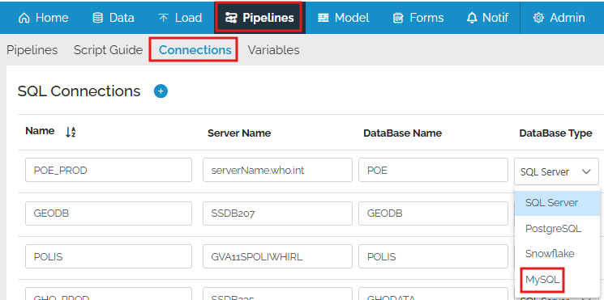Switch to the Pipelines sub-tab
This screenshot has width=604, height=300.
[x=32, y=50]
